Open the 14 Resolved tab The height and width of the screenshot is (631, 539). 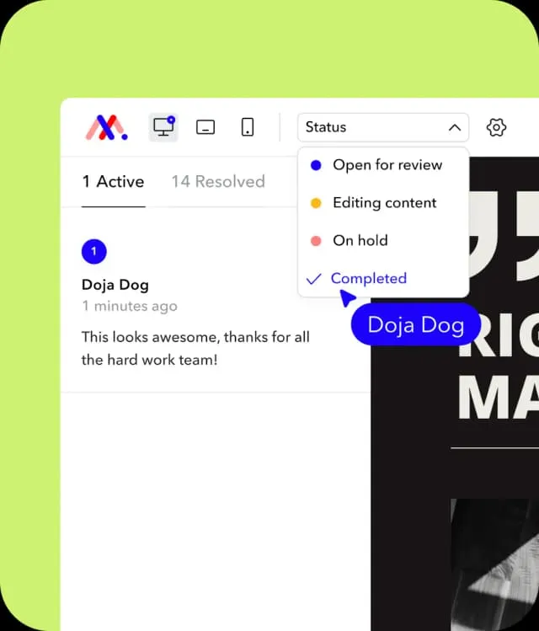point(218,181)
